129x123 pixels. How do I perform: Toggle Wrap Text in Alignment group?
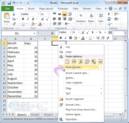click(x=70, y=14)
